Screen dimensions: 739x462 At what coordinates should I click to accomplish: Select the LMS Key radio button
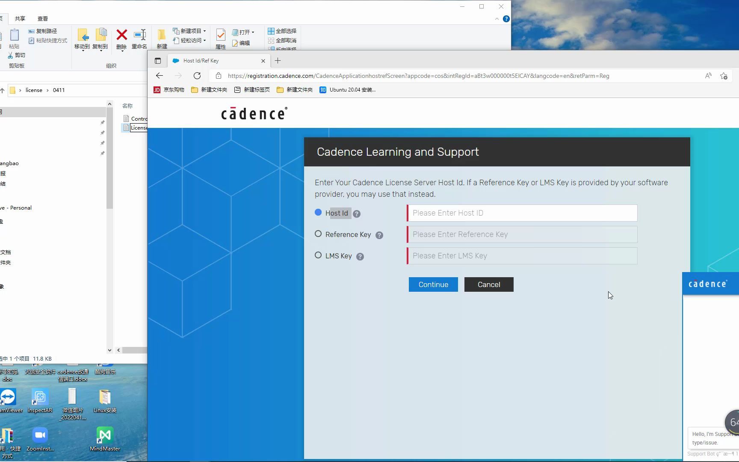[x=318, y=255]
